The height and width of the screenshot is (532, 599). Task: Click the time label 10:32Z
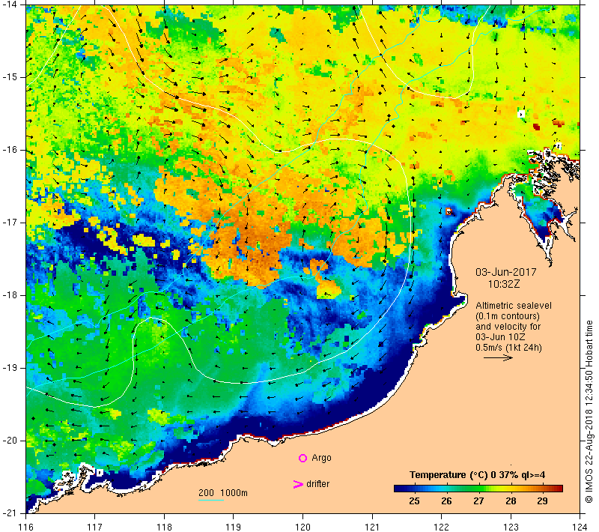click(504, 284)
